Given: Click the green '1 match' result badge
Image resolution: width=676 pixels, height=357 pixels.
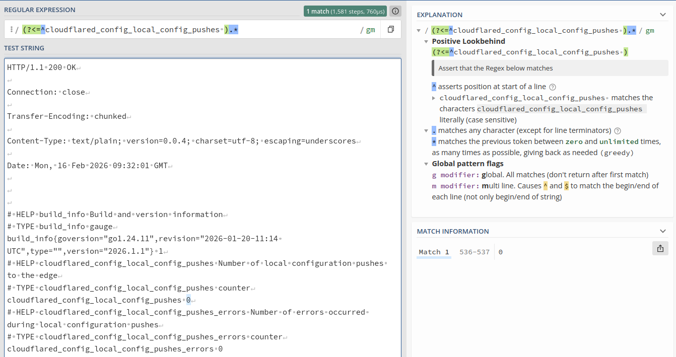Looking at the screenshot, I should click(x=345, y=11).
